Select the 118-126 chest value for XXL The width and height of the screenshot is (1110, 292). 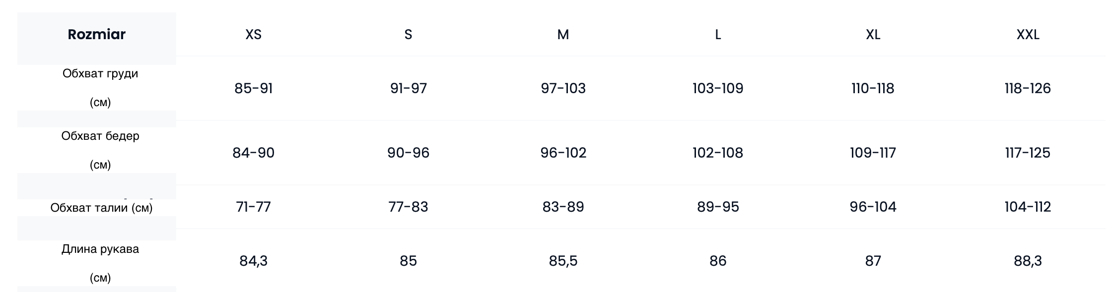[x=1028, y=88]
